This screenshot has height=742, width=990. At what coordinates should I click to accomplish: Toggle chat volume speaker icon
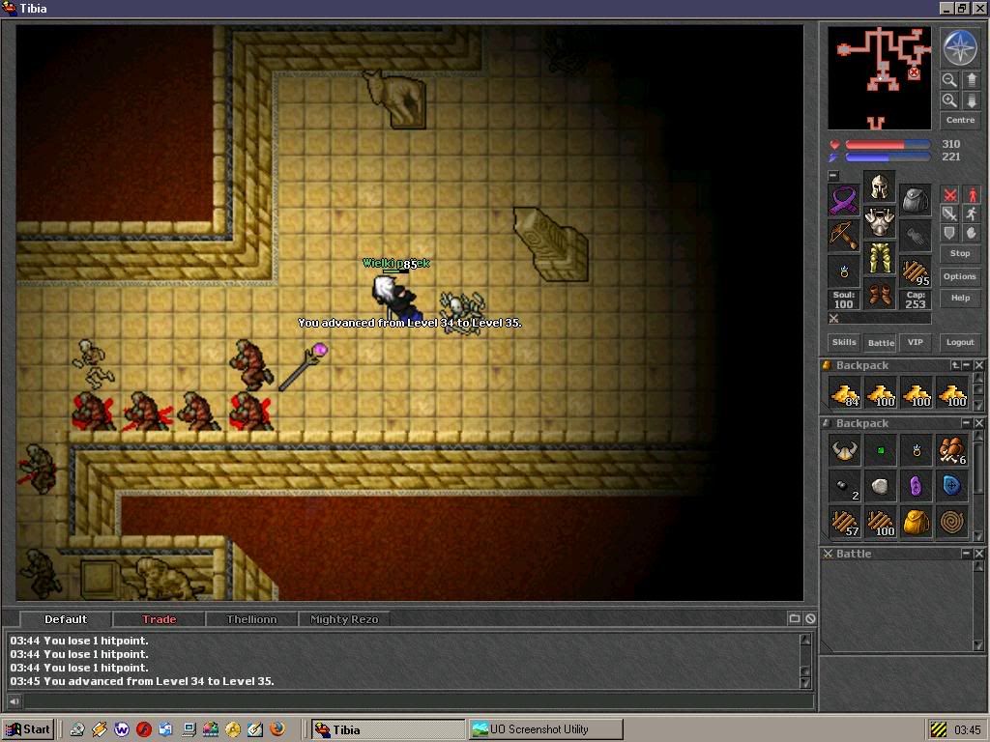pos(14,700)
